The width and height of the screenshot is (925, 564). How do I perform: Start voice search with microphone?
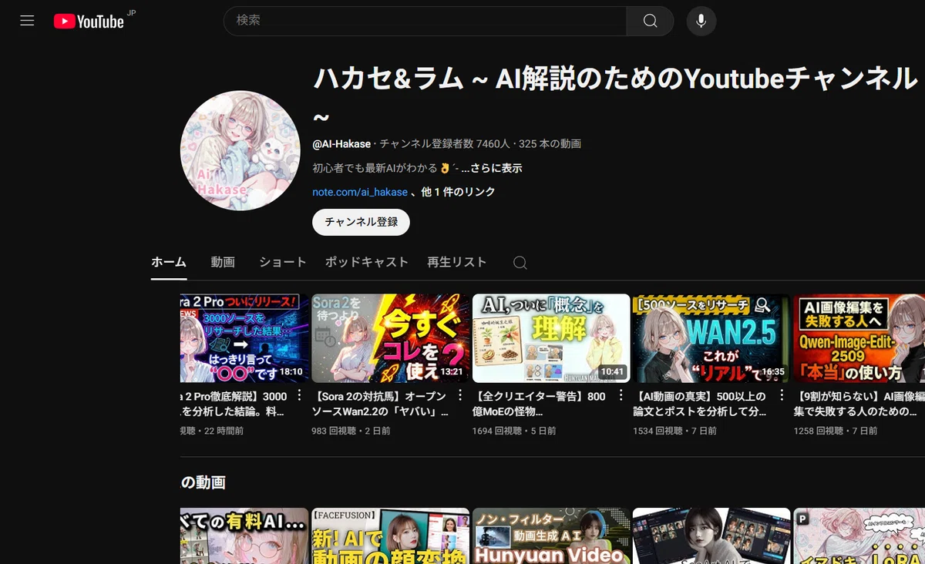pos(701,21)
